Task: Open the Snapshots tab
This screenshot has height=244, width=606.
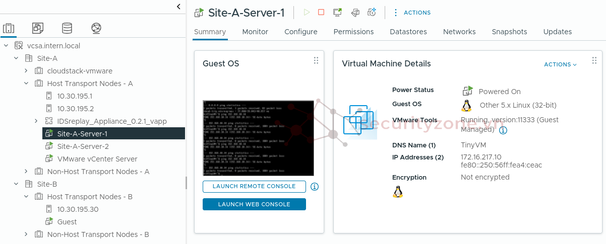Action: point(509,32)
